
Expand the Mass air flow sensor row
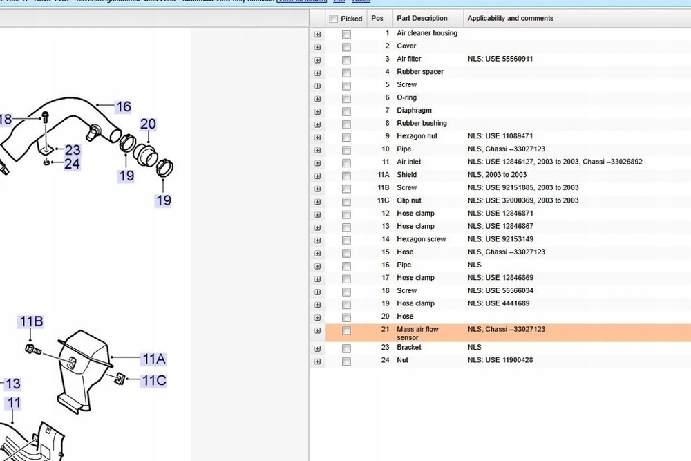coord(317,330)
